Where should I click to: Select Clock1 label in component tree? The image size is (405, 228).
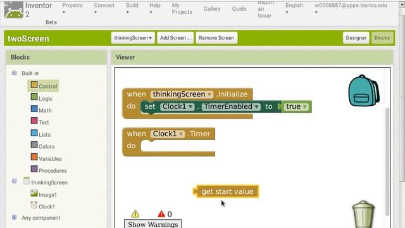click(x=47, y=206)
